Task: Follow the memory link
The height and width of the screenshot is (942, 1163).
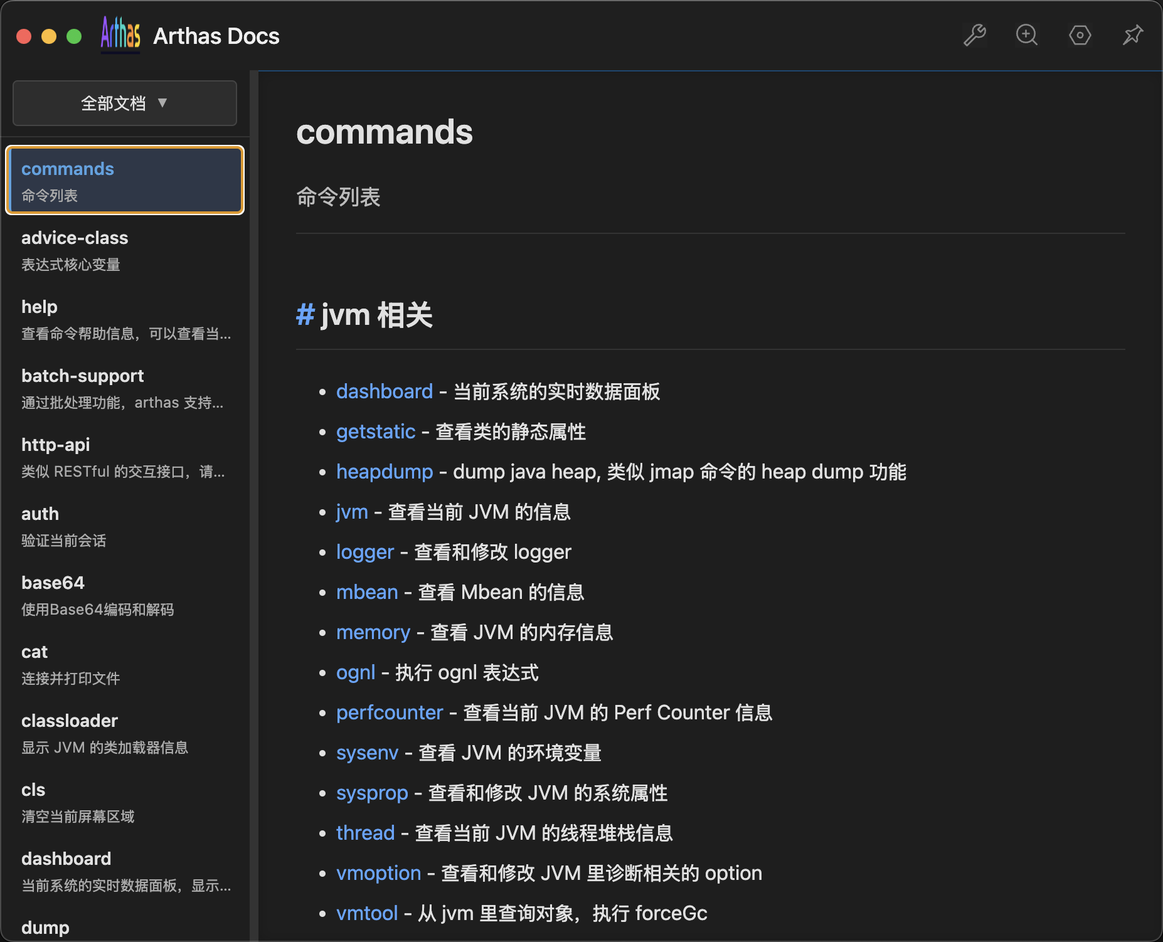Action: (x=373, y=632)
